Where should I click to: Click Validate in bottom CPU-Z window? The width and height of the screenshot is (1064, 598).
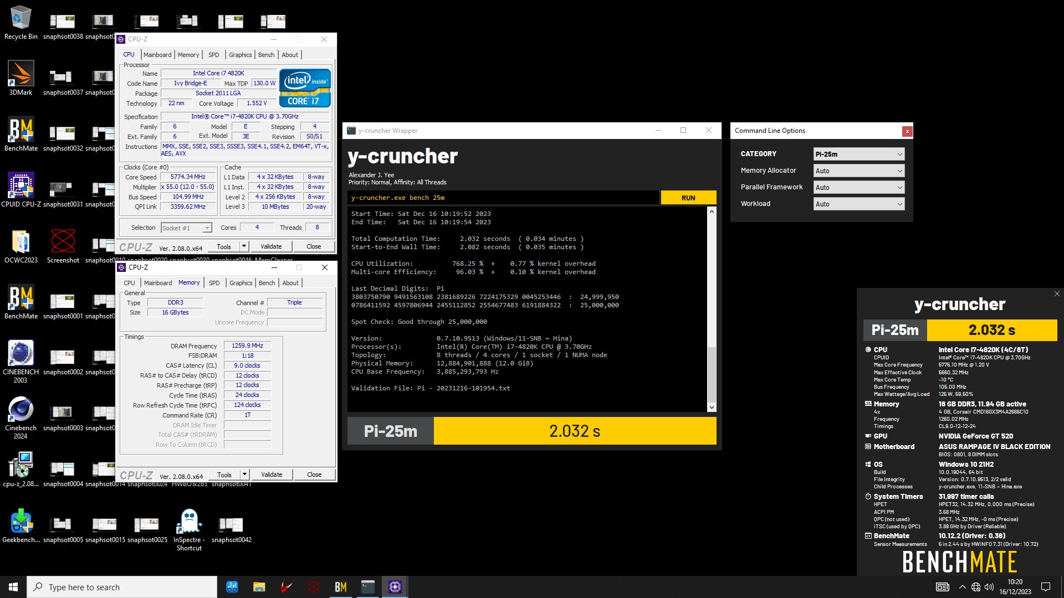272,475
